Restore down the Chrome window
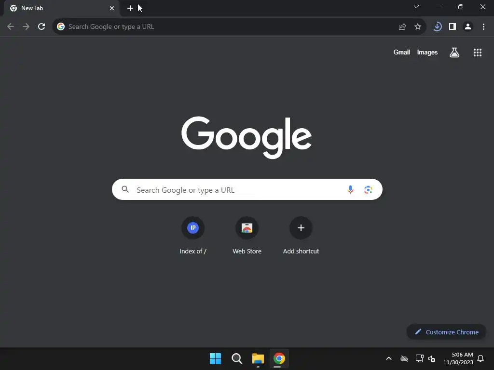The image size is (494, 370). pyautogui.click(x=461, y=7)
